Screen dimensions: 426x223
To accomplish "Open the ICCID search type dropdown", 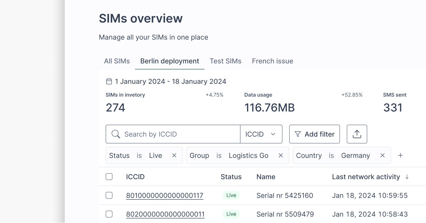I will 261,134.
